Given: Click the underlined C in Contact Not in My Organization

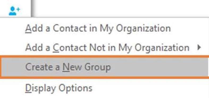Looking at the screenshot, I should 56,48.
